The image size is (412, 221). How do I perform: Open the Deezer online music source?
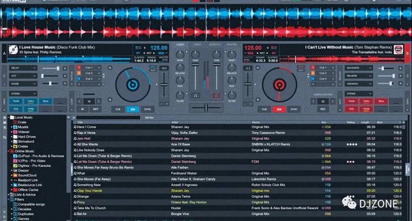pos(24,170)
